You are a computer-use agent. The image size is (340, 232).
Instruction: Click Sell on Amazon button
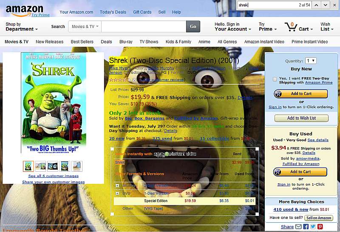pyautogui.click(x=318, y=218)
